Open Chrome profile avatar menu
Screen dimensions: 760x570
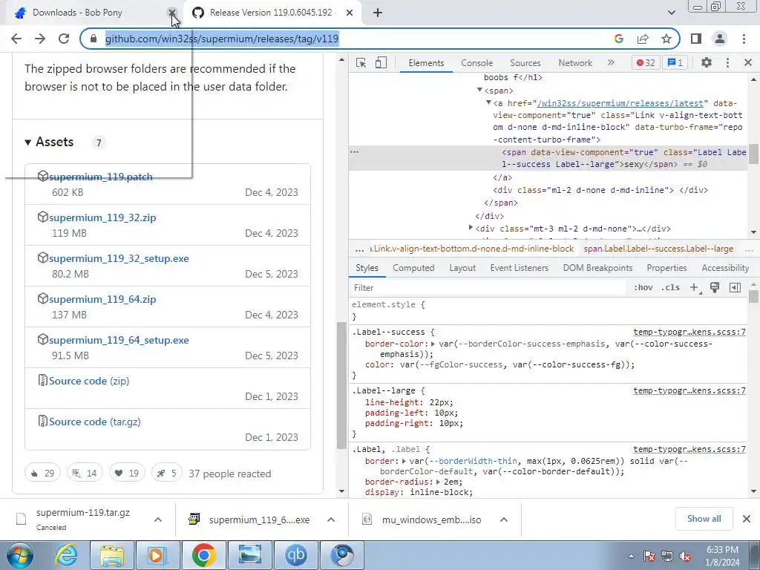click(720, 39)
